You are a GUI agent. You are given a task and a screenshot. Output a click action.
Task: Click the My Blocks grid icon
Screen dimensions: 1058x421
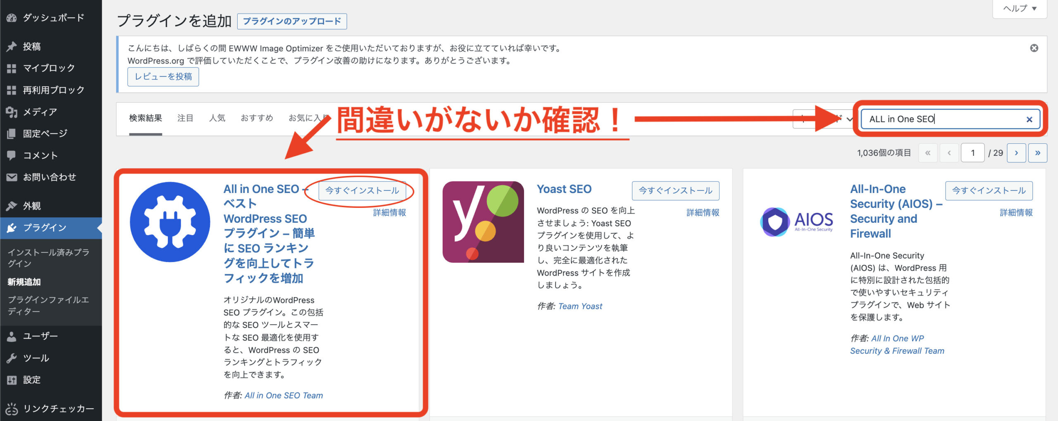tap(12, 68)
